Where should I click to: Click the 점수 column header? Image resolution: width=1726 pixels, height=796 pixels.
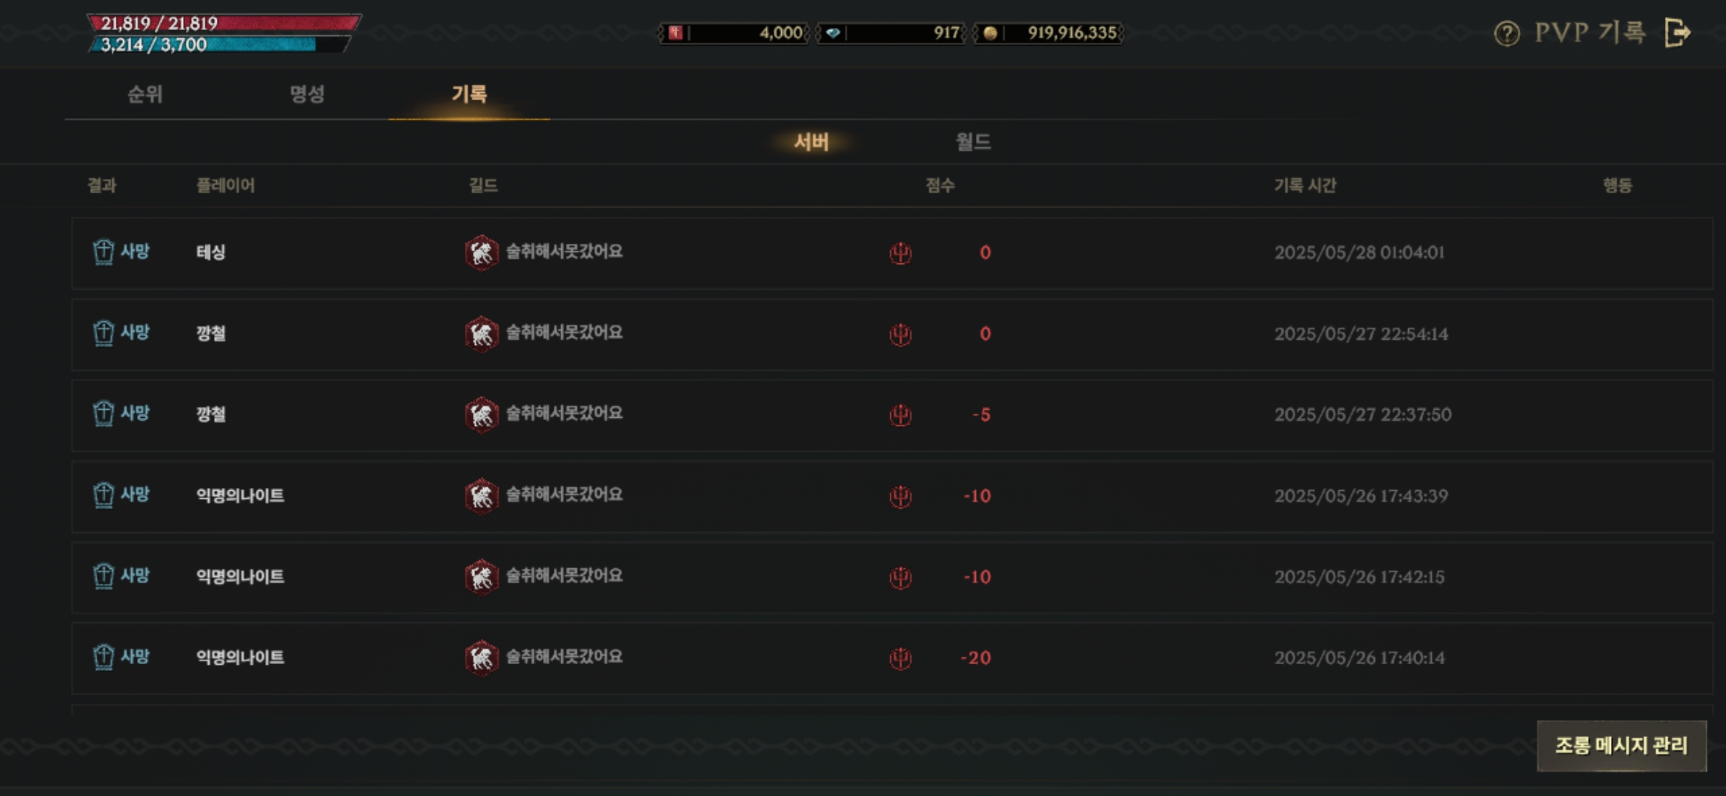[940, 186]
